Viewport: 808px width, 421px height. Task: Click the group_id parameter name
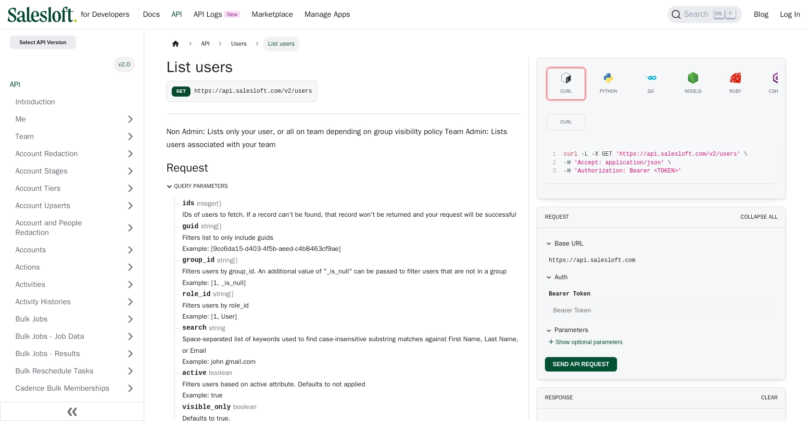tap(198, 260)
